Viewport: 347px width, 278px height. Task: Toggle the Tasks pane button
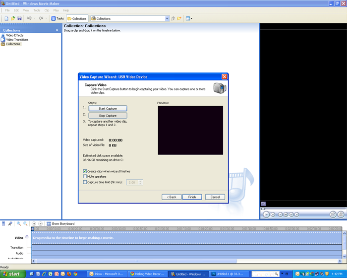click(58, 18)
